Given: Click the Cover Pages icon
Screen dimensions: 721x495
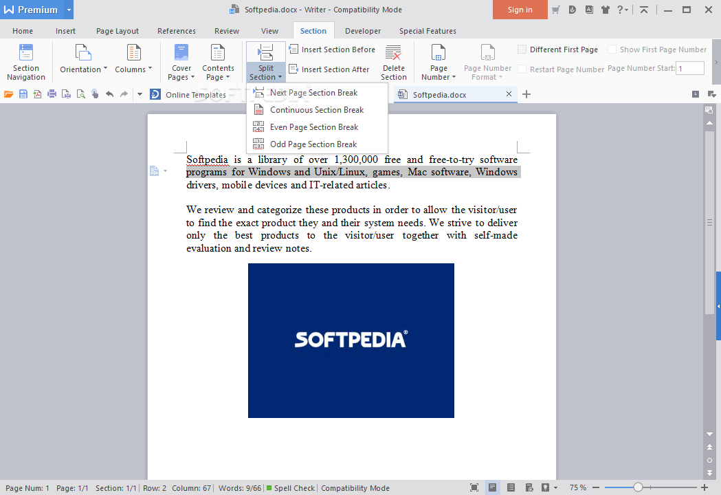Looking at the screenshot, I should point(181,53).
